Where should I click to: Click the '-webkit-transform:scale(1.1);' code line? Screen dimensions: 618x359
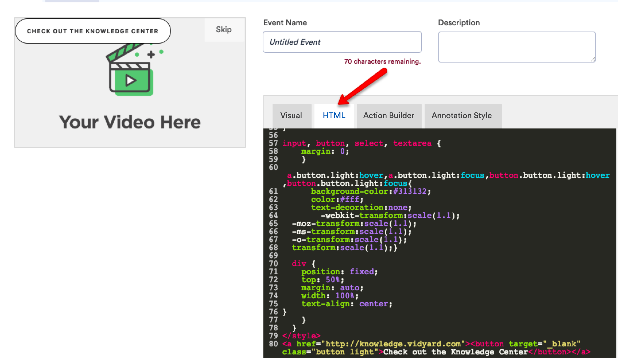[390, 215]
